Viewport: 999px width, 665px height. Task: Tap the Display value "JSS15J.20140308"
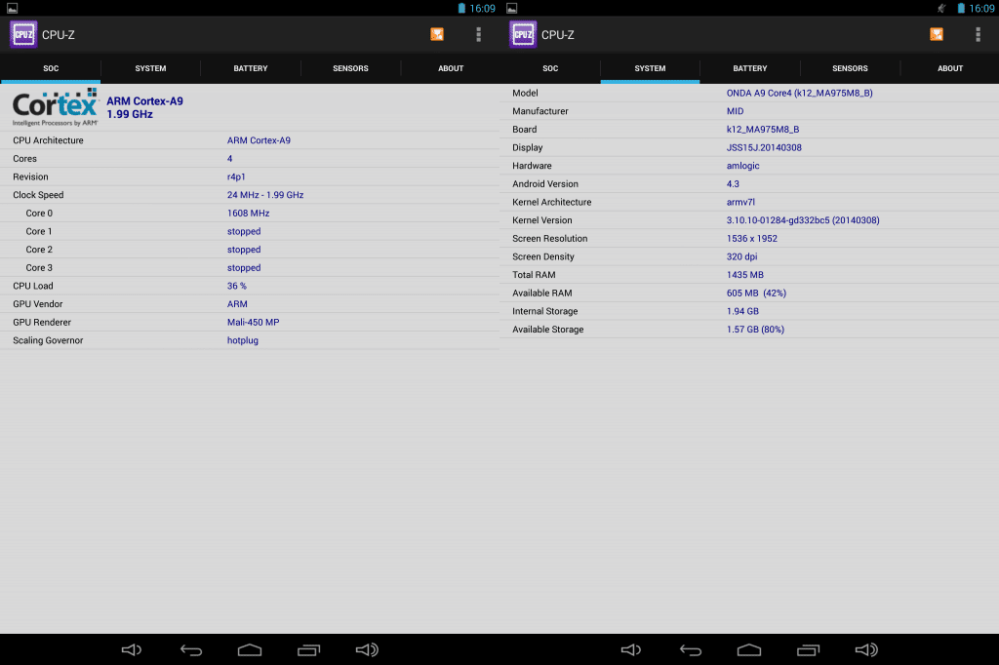(x=764, y=148)
